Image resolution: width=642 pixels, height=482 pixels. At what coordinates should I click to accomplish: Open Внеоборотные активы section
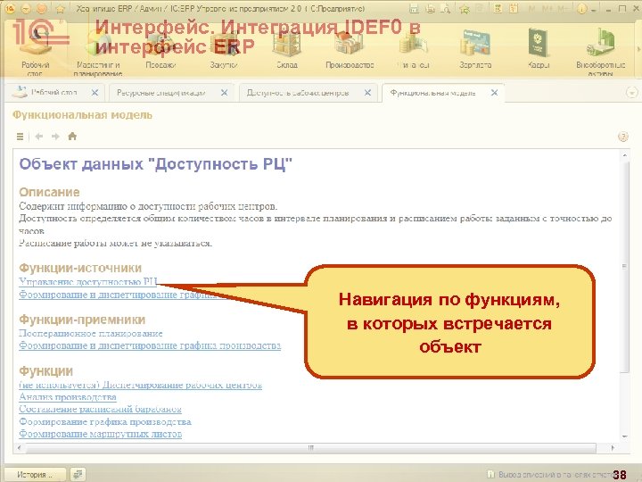(601, 51)
